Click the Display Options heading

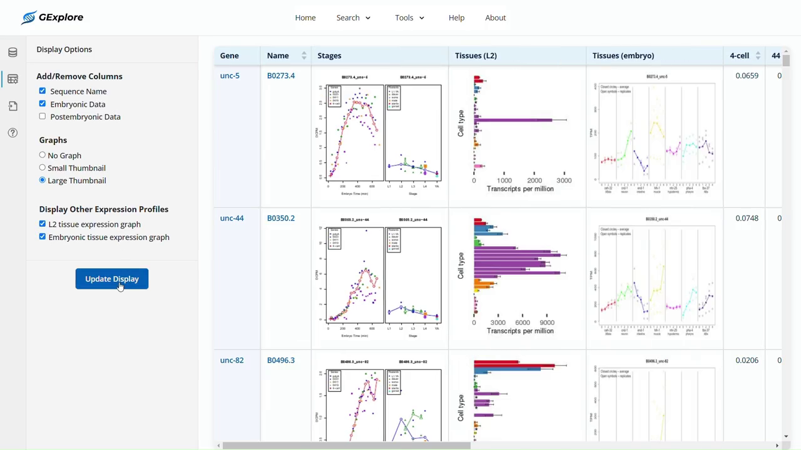[64, 49]
